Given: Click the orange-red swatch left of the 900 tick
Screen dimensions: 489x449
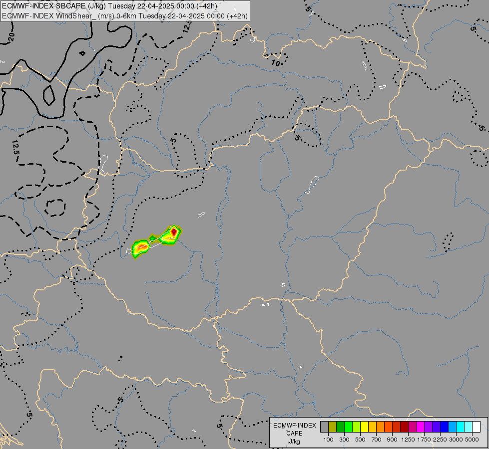Looking at the screenshot, I should 388,427.
